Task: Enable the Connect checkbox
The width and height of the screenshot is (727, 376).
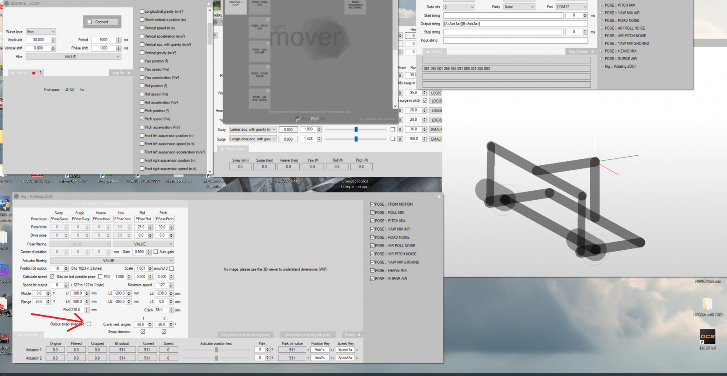Action: click(x=90, y=22)
